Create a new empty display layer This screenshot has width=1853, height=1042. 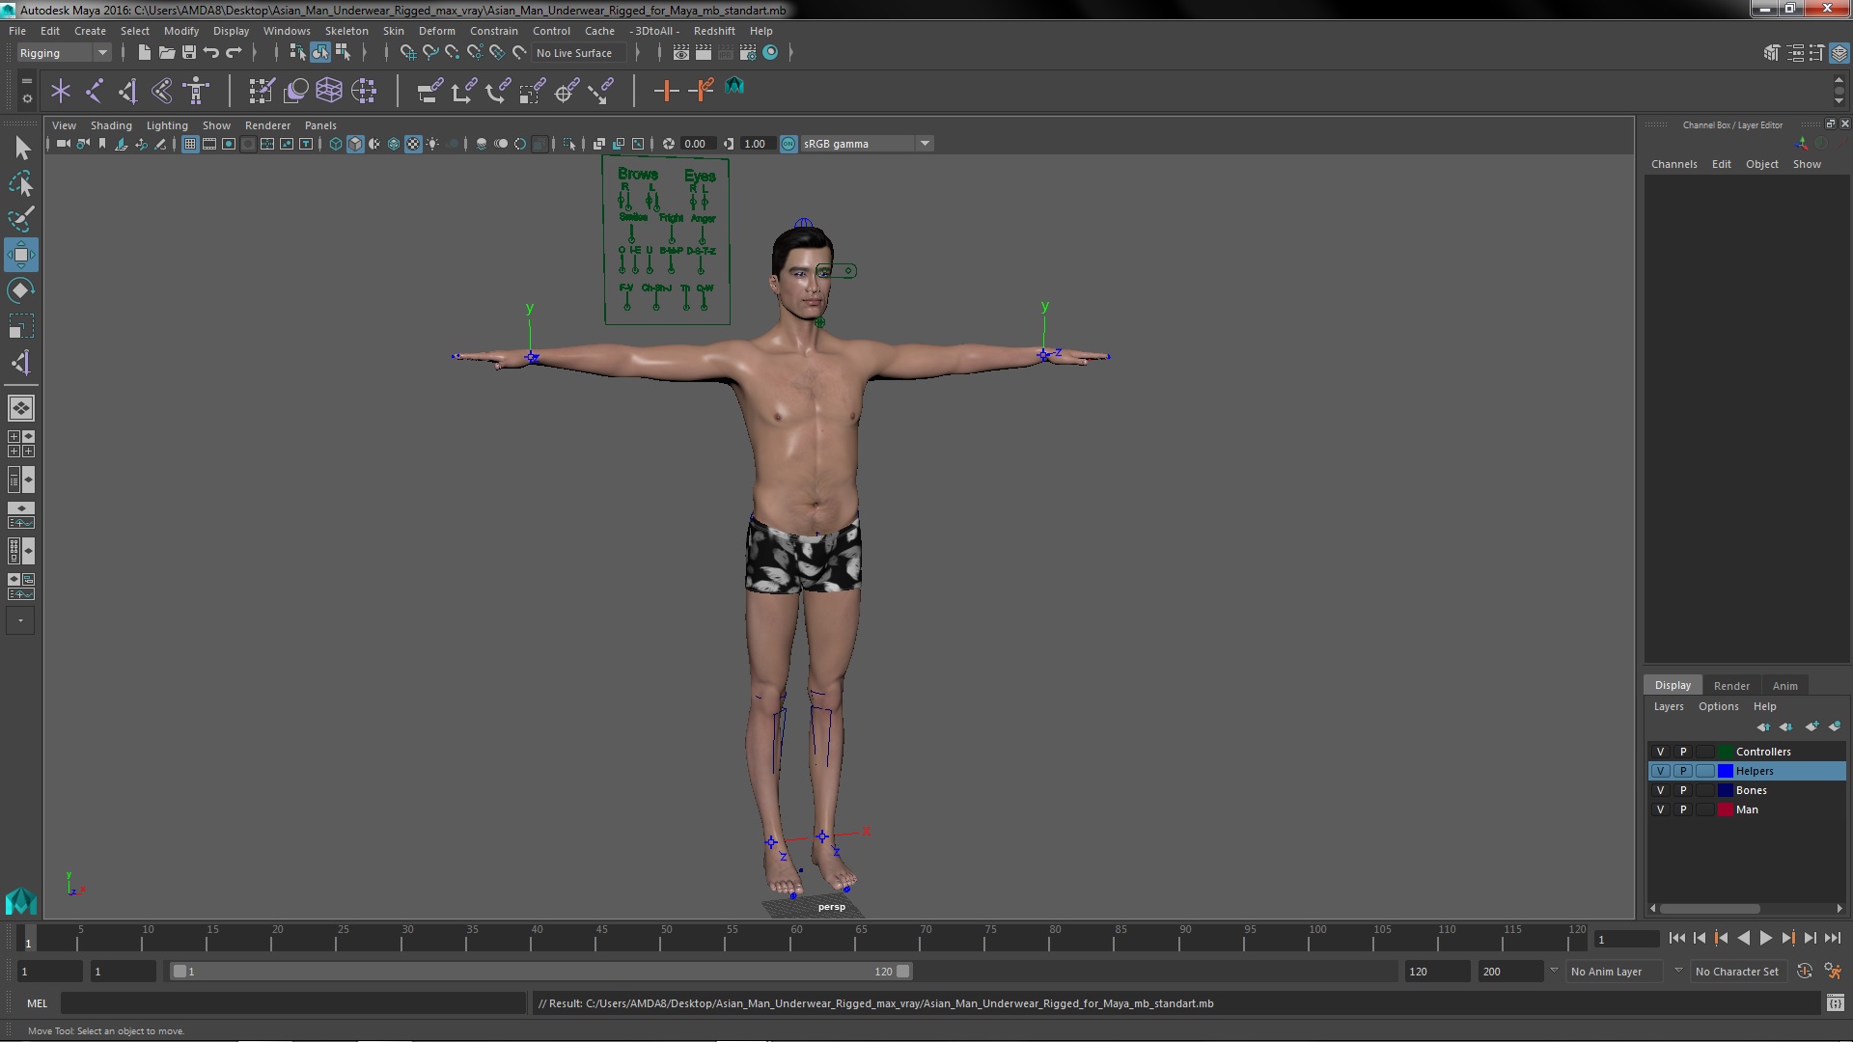point(1812,727)
